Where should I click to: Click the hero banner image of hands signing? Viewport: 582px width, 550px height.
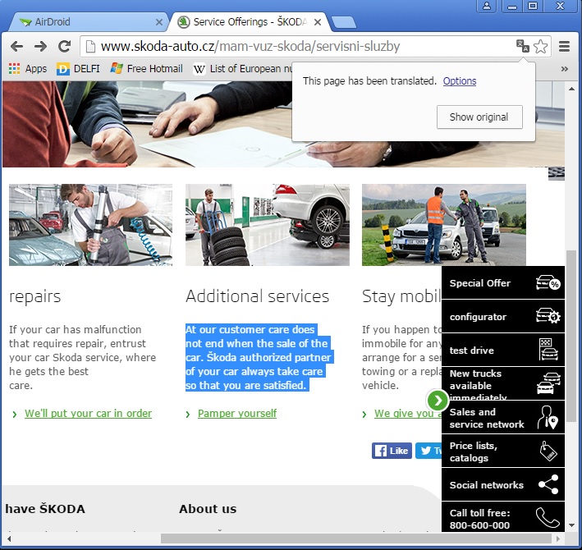click(149, 124)
